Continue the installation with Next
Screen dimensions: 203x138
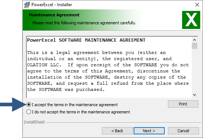(x=149, y=131)
